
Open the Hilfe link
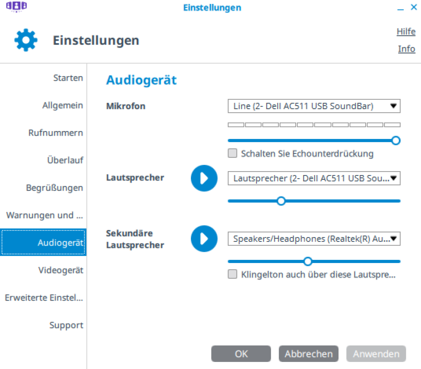pyautogui.click(x=406, y=32)
